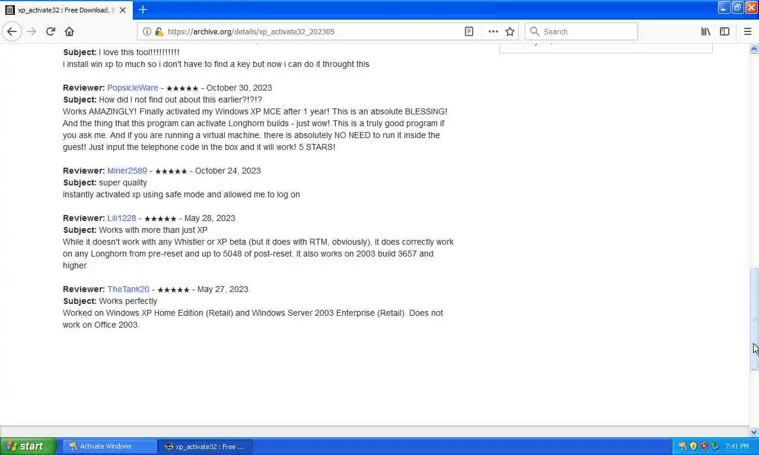
Task: Click the clock showing 7:41 PM
Action: coord(736,446)
